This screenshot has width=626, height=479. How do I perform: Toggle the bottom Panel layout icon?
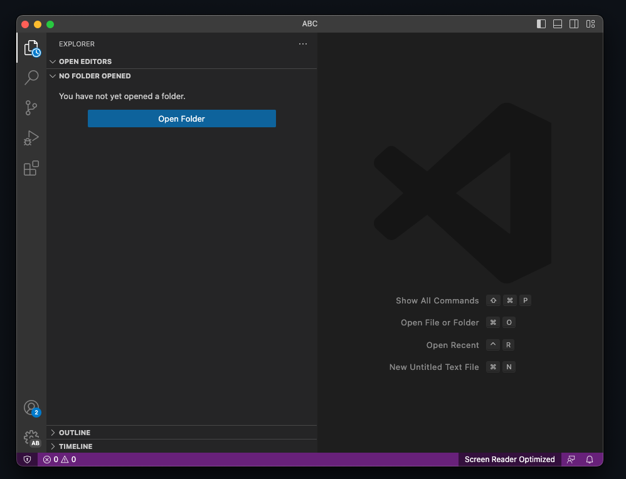coord(558,24)
